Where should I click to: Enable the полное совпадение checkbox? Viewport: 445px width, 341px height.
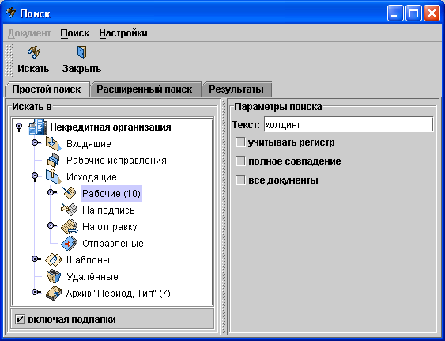pyautogui.click(x=240, y=161)
